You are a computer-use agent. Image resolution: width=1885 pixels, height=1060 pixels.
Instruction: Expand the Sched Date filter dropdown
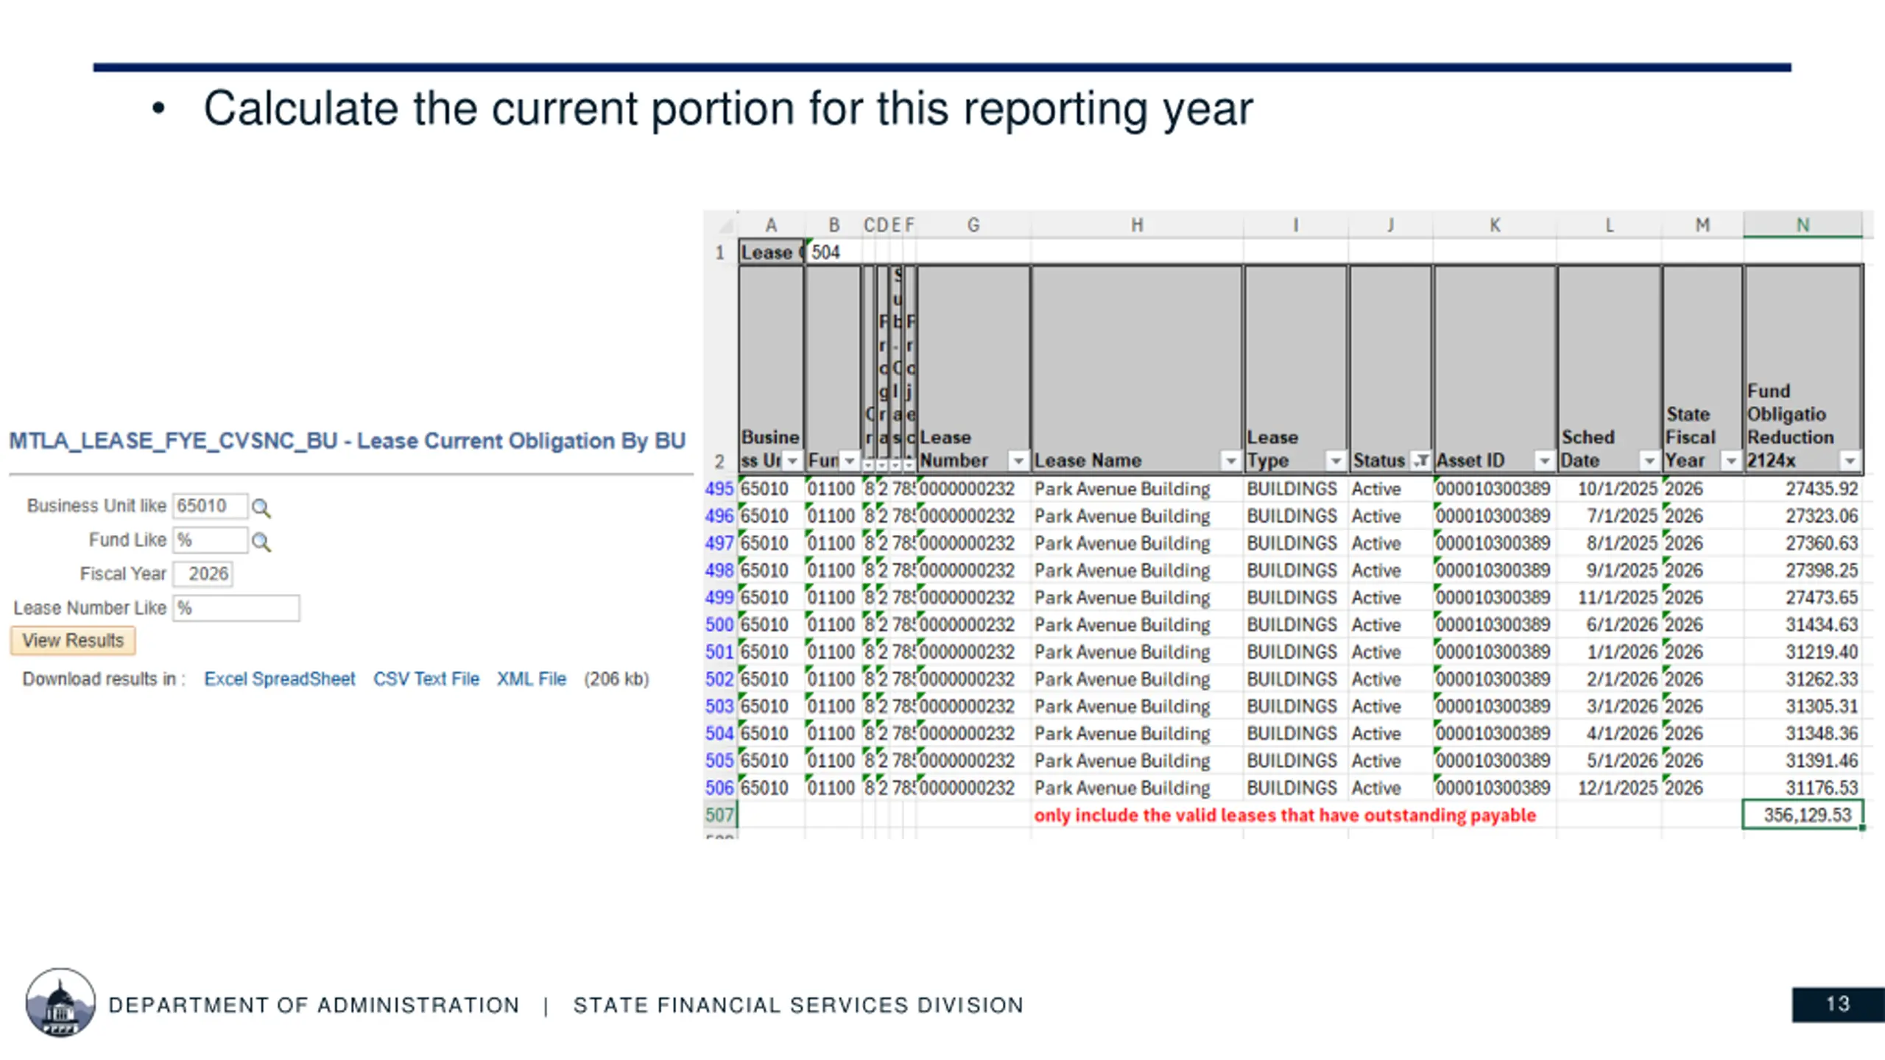click(1649, 461)
